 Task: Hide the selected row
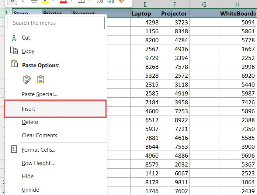click(28, 176)
